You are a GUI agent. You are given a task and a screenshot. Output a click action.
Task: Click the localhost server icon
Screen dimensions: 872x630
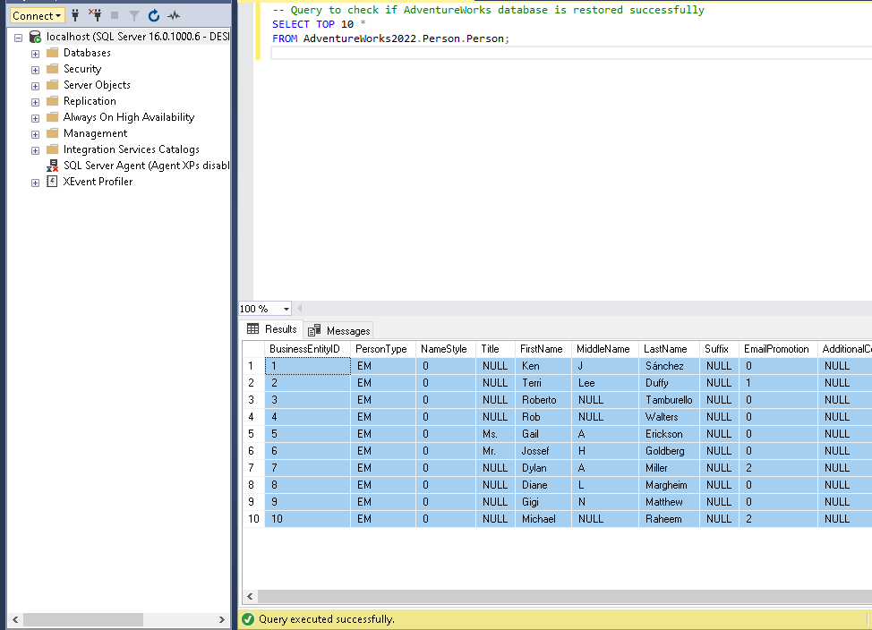(x=35, y=37)
